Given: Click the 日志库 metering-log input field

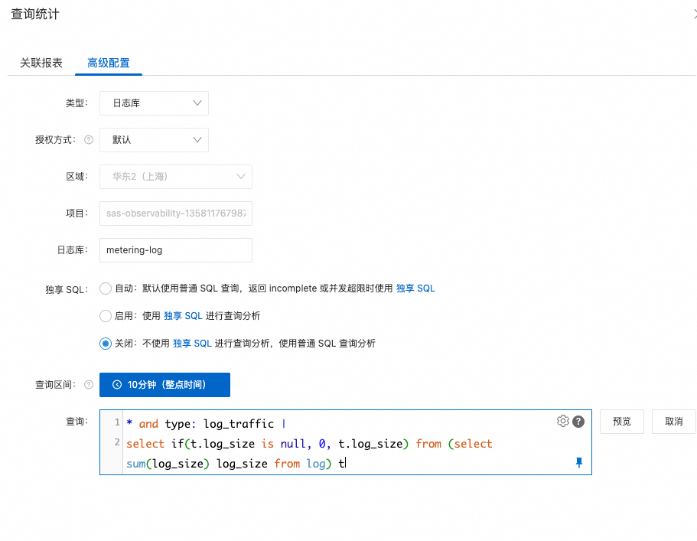Looking at the screenshot, I should pyautogui.click(x=175, y=249).
